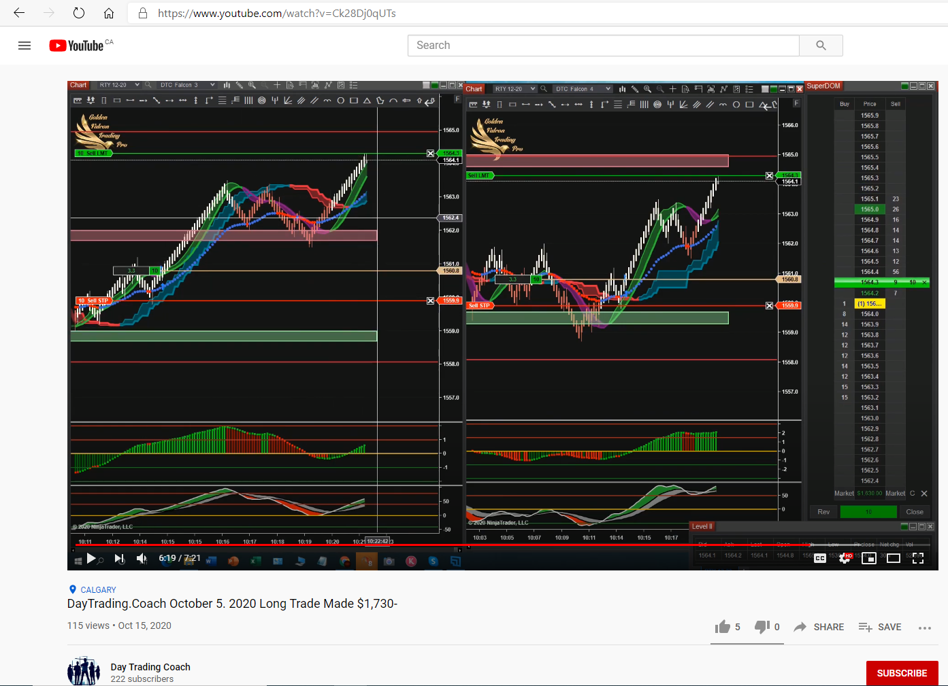The image size is (948, 686).
Task: Cancel Sell STP order in Falcon 4 chart
Action: (769, 306)
